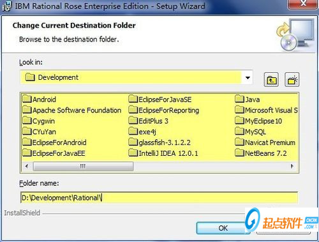This screenshot has width=319, height=242.
Task: Confirm with the OK button
Action: (223, 228)
